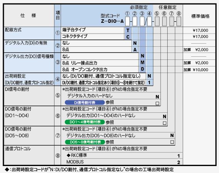Check the empty box in DI信号割付表 row
The height and width of the screenshot is (173, 219).
[157, 103]
